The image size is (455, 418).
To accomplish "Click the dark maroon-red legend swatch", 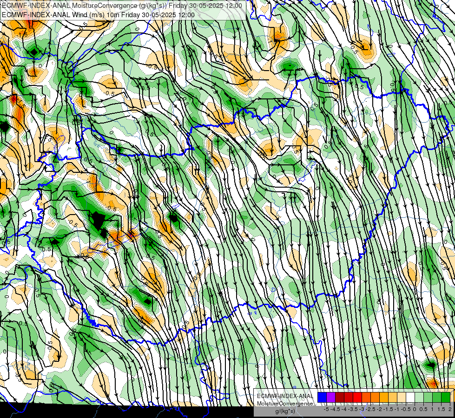I will [x=340, y=397].
